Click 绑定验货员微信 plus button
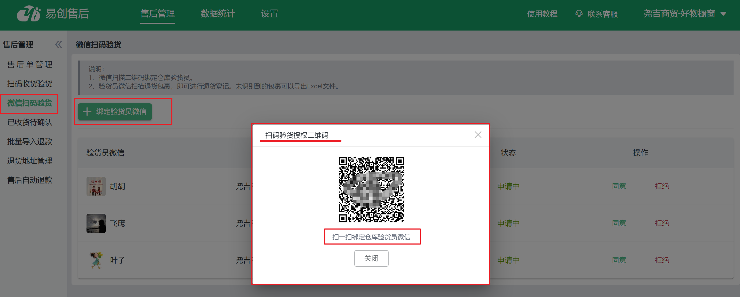This screenshot has width=740, height=297. 115,111
